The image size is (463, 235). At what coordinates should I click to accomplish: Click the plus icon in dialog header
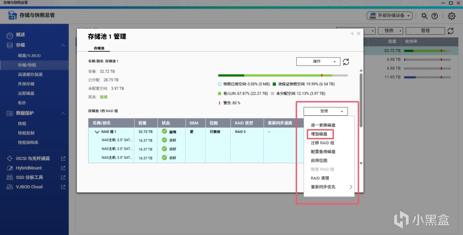pyautogui.click(x=352, y=34)
